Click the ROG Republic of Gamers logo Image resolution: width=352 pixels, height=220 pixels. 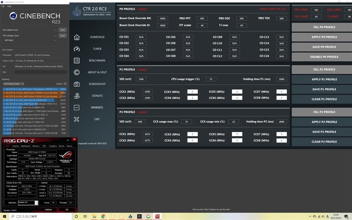(66, 157)
